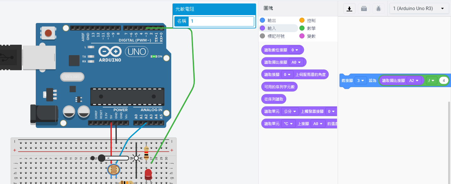Select the photoresistor on the breadboard
This screenshot has width=451, height=184.
click(114, 170)
